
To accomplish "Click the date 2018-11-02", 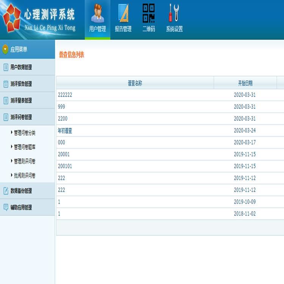I will click(245, 214).
